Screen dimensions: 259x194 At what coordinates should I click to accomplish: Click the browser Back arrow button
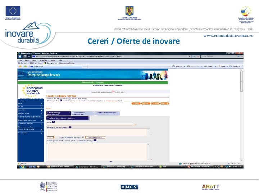point(20,57)
